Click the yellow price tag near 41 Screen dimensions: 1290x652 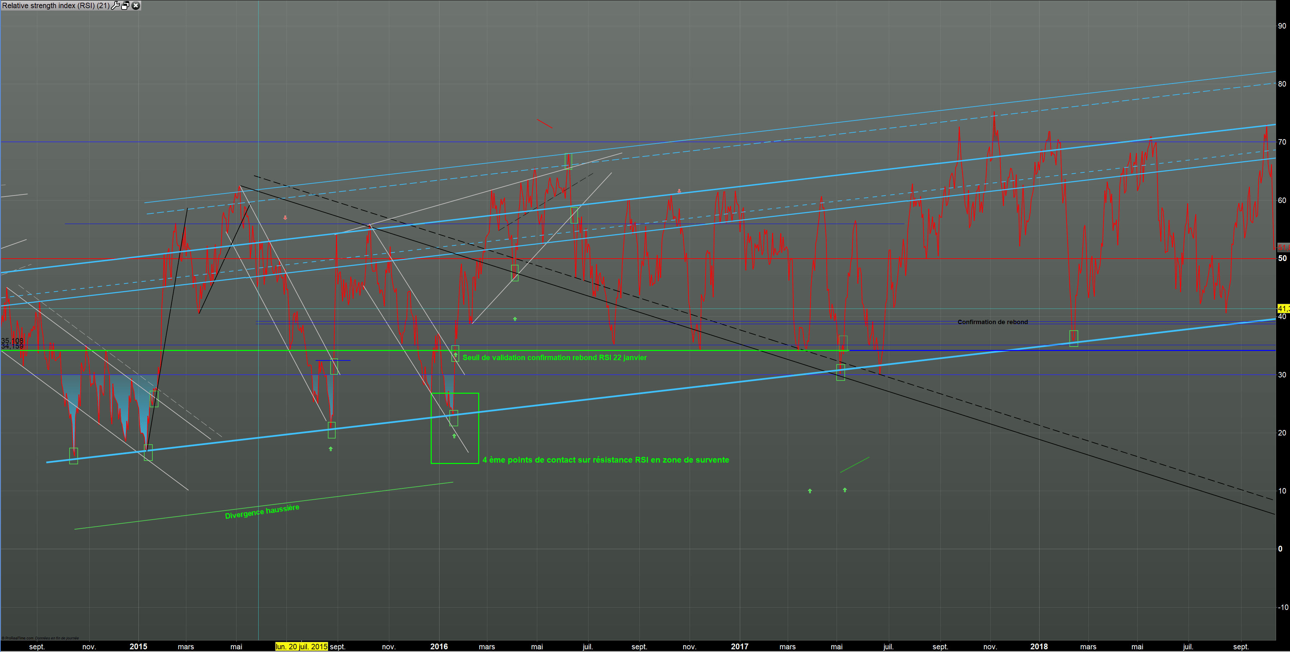pos(1284,309)
